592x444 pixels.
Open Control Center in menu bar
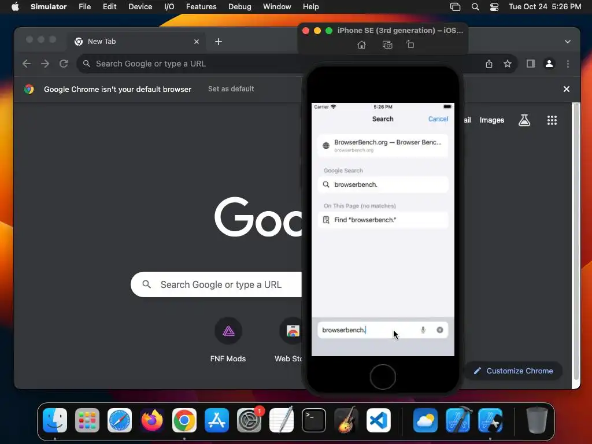pyautogui.click(x=494, y=7)
